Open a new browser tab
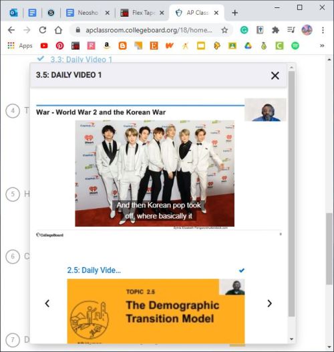Viewport: 334px width, 352px height. click(234, 13)
